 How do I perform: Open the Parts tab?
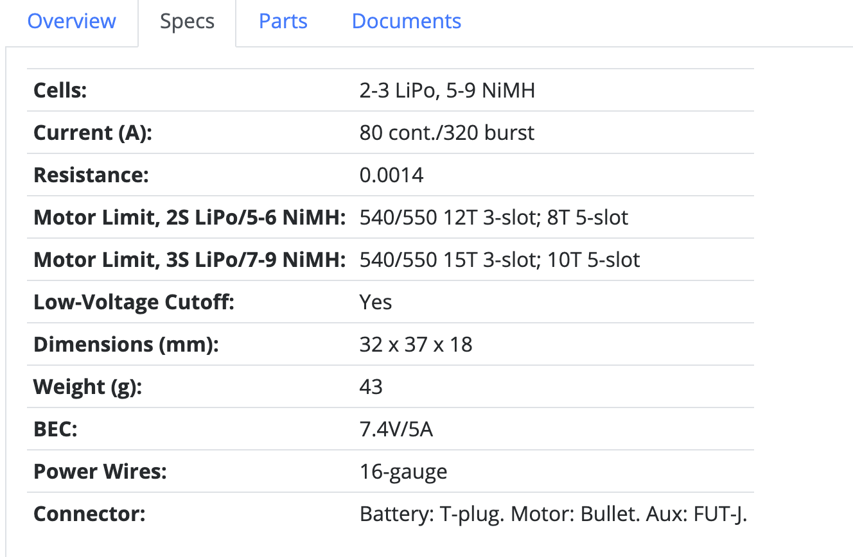pyautogui.click(x=283, y=21)
